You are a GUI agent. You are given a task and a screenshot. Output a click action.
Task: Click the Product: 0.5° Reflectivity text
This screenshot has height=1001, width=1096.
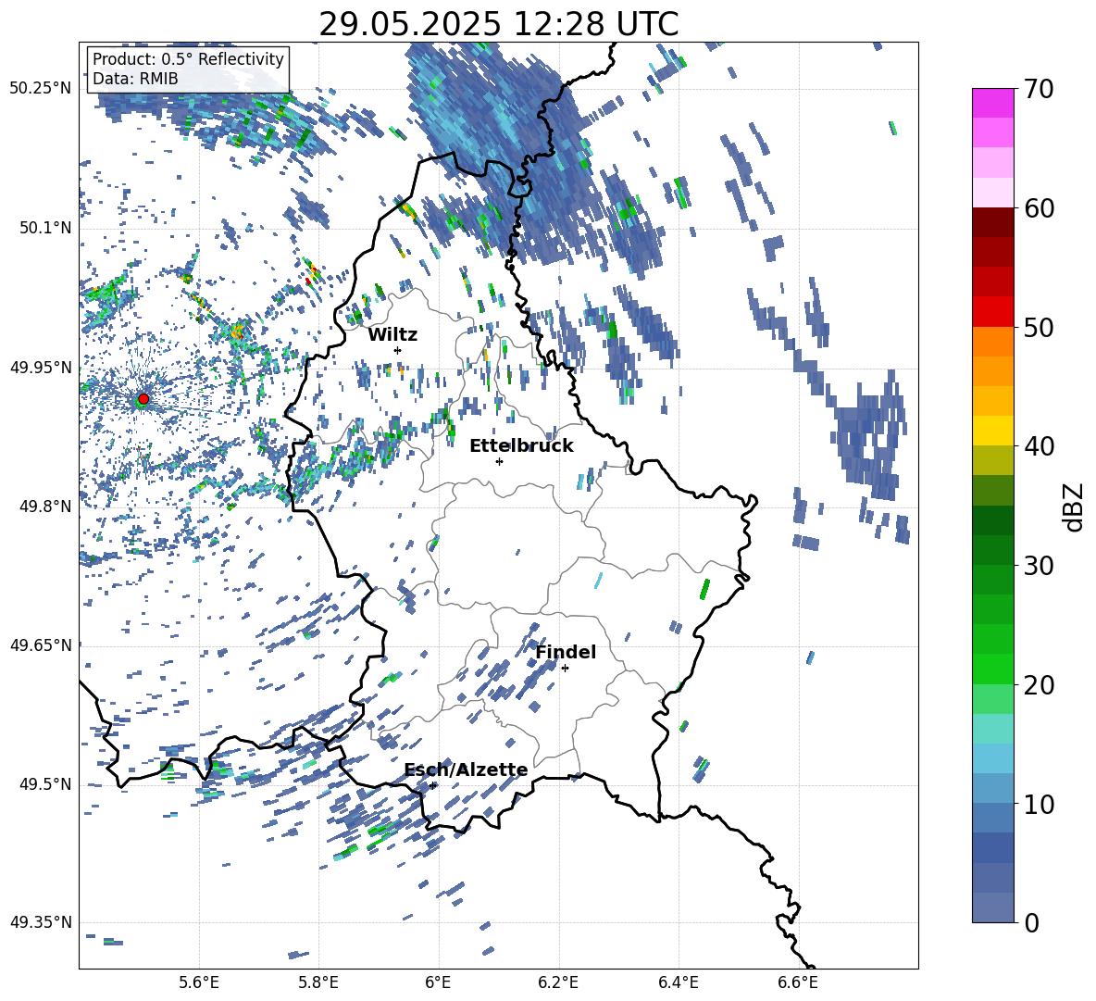(x=188, y=59)
